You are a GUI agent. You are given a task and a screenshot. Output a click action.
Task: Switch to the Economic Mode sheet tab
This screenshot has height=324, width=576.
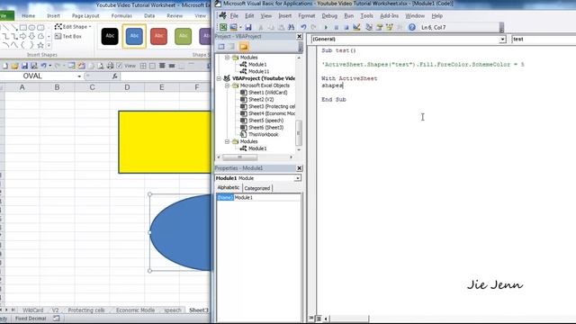click(x=135, y=310)
